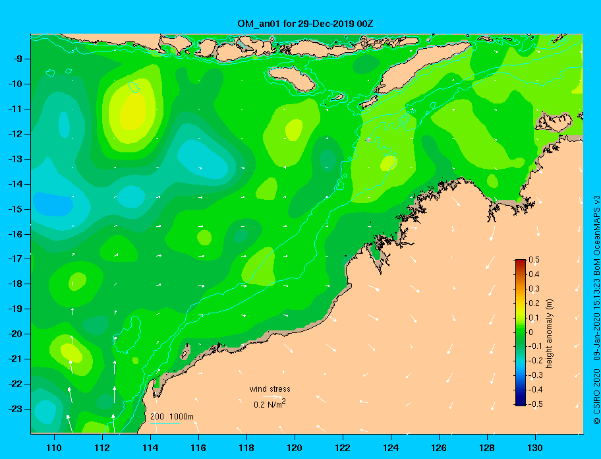601x459 pixels.
Task: Click the 110 longitude axis label
Action: click(54, 448)
